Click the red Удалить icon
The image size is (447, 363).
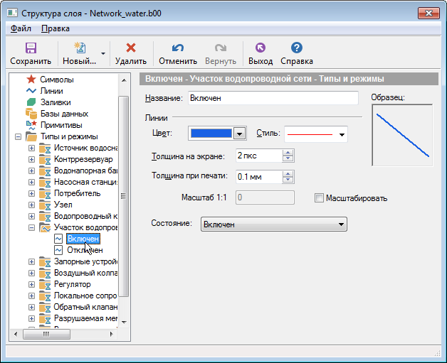point(130,48)
